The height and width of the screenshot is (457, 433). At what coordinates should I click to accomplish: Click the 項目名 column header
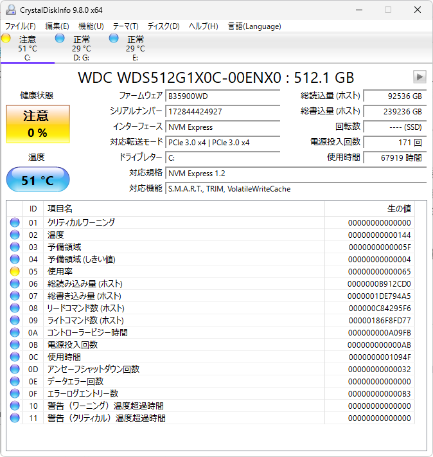point(60,209)
